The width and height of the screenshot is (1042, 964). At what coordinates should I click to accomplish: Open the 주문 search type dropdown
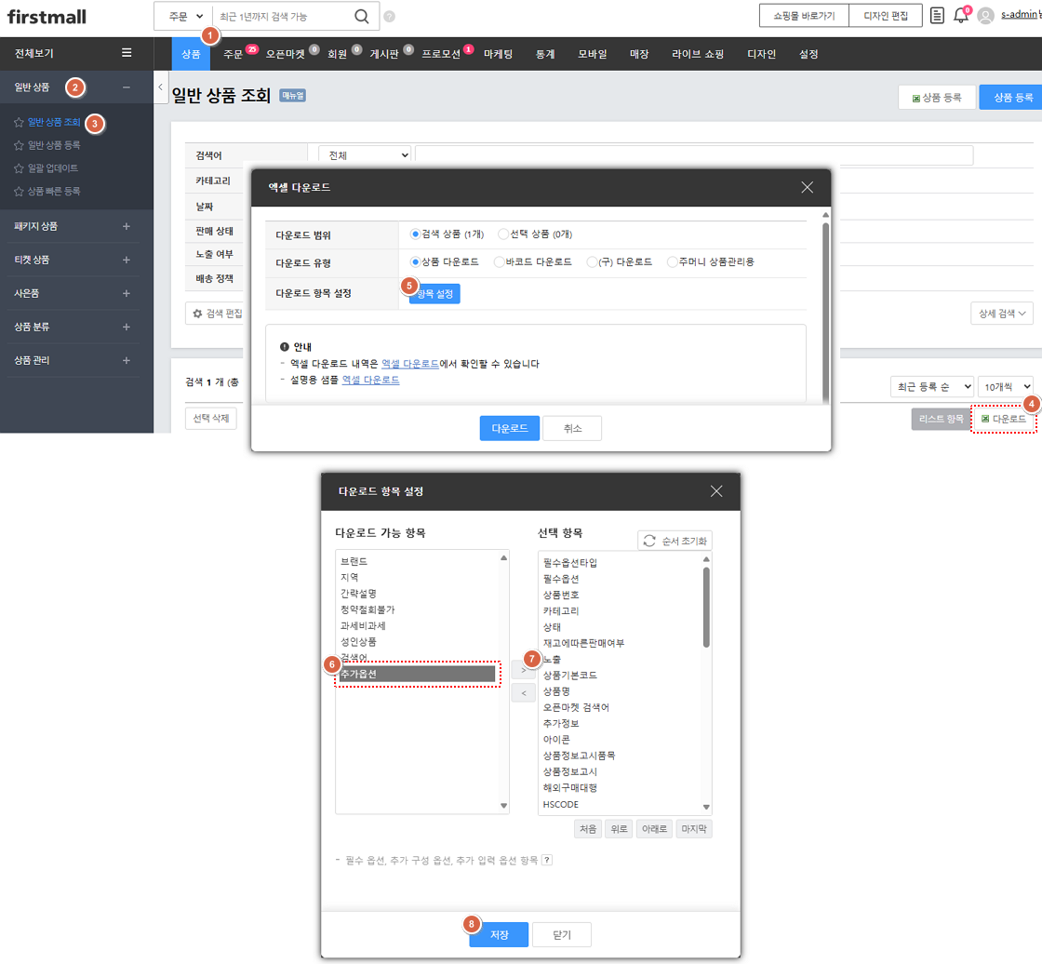184,16
